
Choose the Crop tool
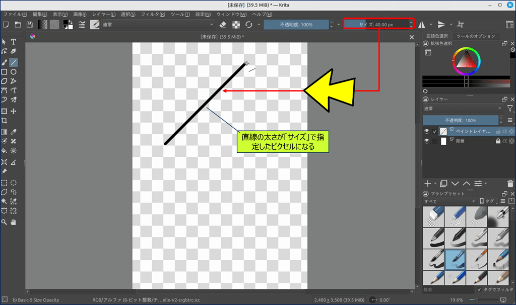4,121
